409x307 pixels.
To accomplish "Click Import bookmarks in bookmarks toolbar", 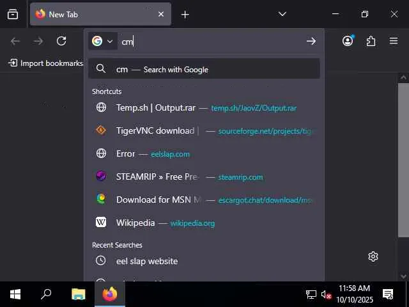I will [45, 63].
